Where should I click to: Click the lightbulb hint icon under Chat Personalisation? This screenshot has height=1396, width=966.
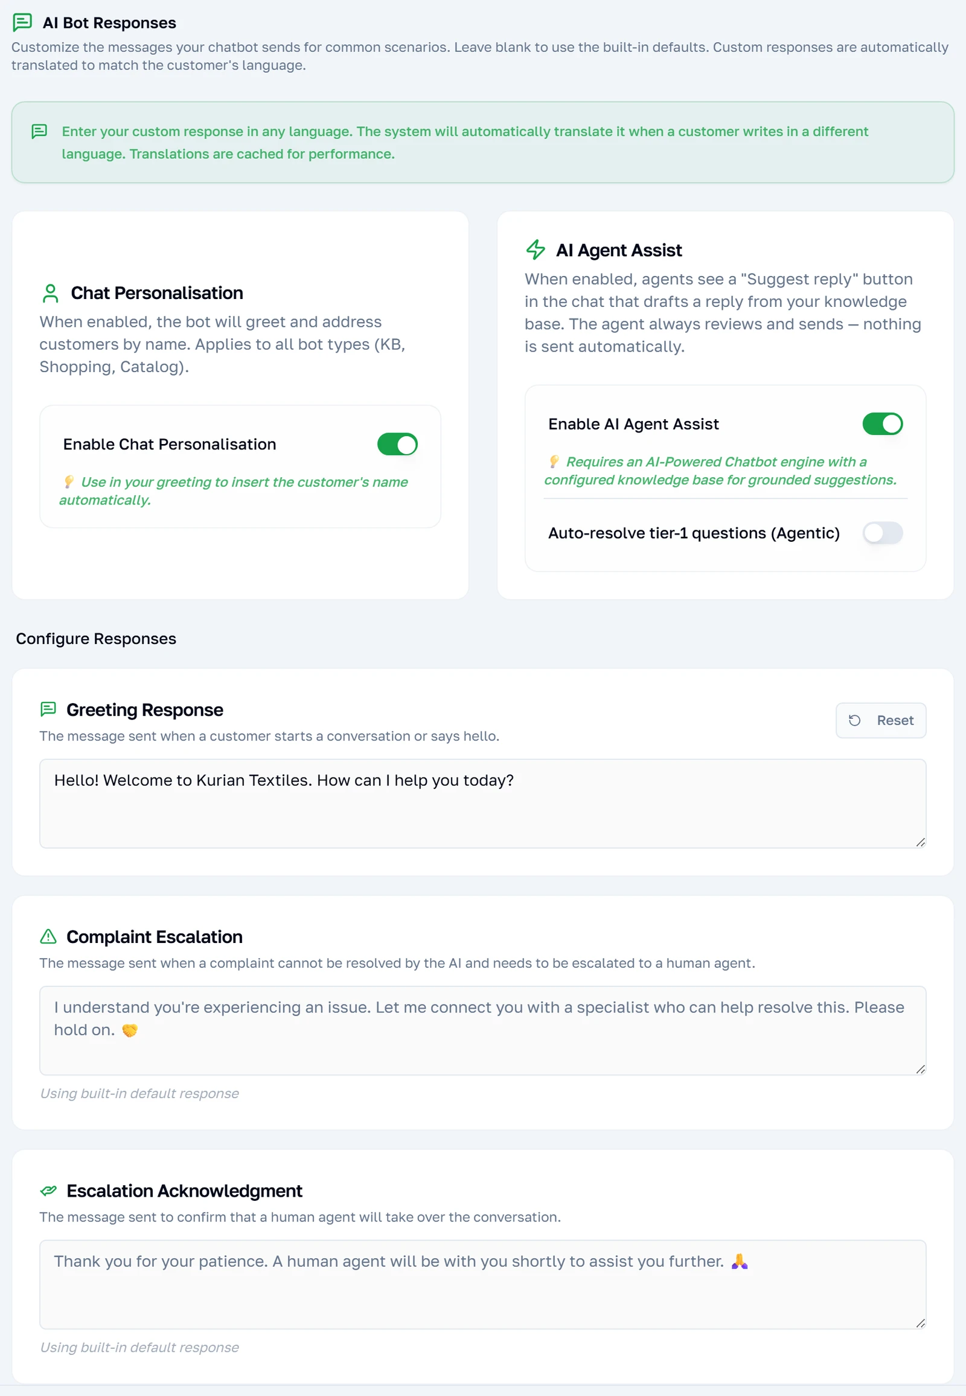pyautogui.click(x=69, y=481)
